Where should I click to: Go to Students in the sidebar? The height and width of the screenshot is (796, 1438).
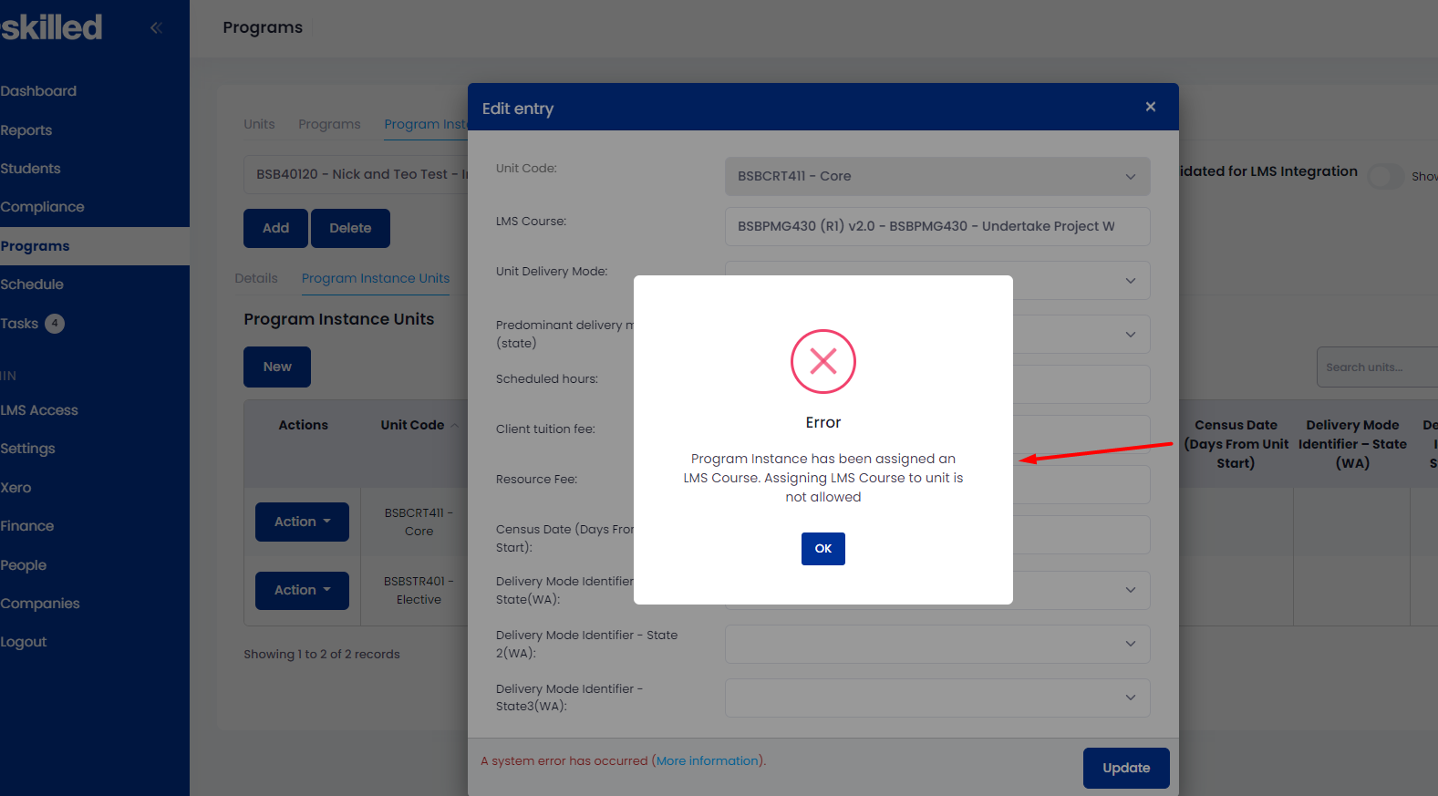(30, 169)
